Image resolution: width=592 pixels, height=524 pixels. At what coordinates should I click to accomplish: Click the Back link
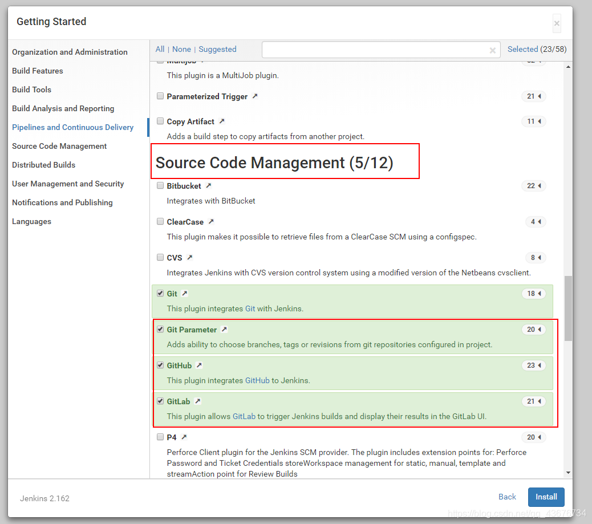tap(507, 497)
